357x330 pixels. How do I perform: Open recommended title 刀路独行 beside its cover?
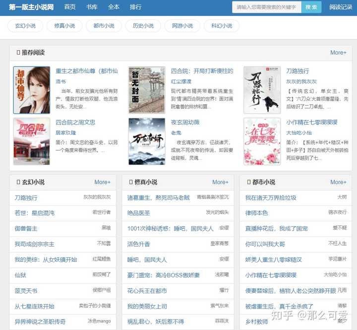point(297,71)
